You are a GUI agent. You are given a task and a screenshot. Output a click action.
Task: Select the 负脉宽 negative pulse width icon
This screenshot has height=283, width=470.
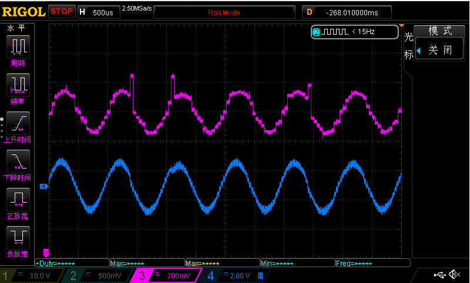click(x=18, y=238)
